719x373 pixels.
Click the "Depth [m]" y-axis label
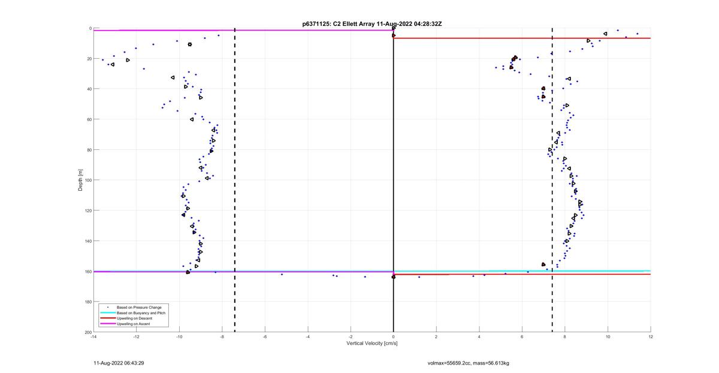pos(80,180)
